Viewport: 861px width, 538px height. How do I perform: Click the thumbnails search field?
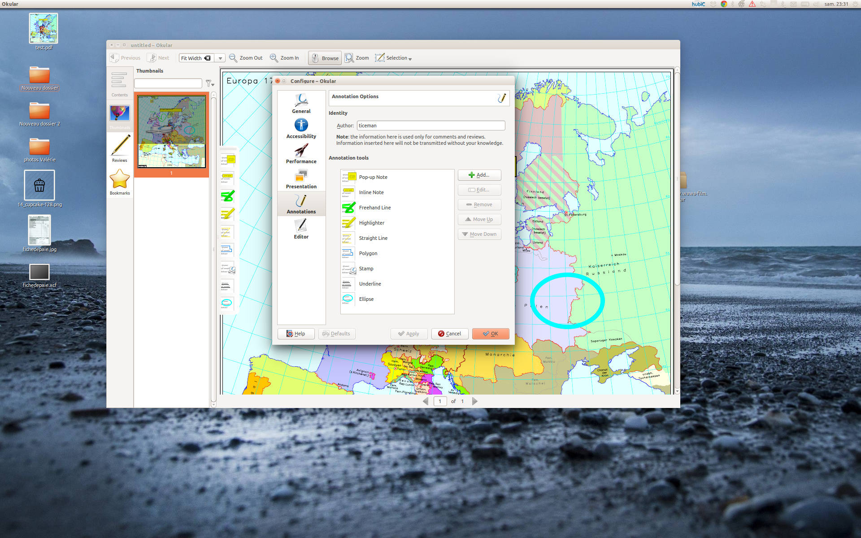click(168, 83)
